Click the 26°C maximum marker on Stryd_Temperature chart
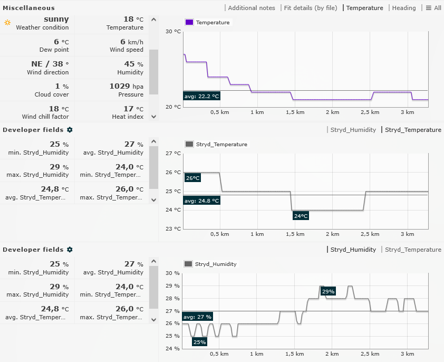444x362 pixels. (193, 178)
